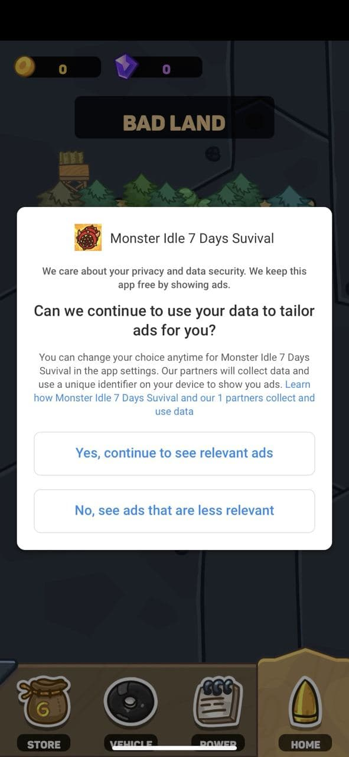The image size is (349, 757).
Task: Tap the BAD LAND title banner
Action: point(174,123)
